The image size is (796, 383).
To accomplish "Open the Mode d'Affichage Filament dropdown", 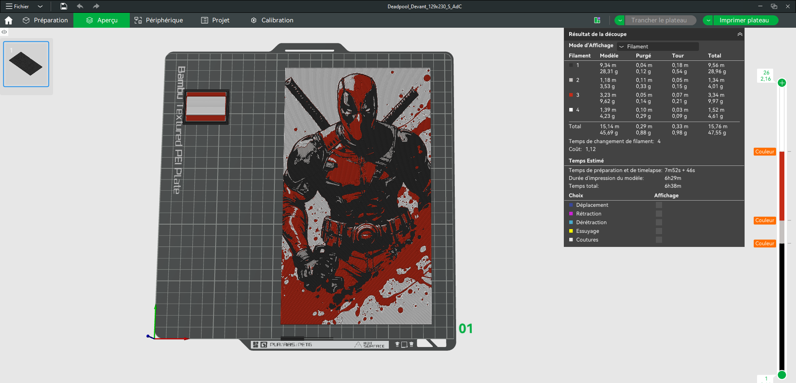I will (658, 46).
